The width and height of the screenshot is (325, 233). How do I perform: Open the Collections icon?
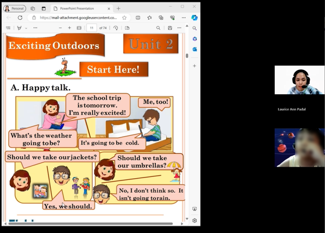[161, 18]
